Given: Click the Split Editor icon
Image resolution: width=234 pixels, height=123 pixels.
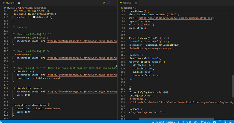Looking at the screenshot, I should pos(109,3).
